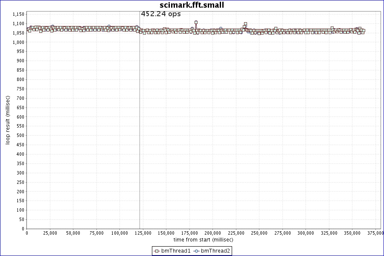
Task: Click the first data point at chart start
Action: [x=28, y=29]
